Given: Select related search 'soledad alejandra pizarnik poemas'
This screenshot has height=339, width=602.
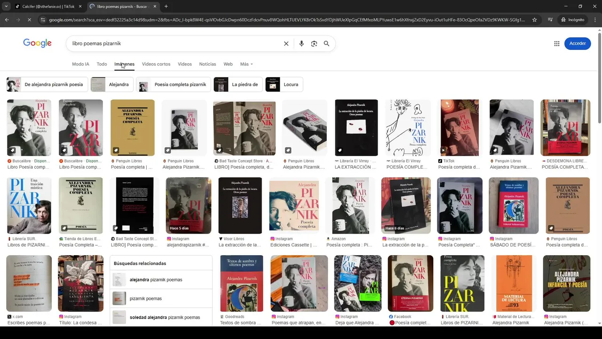Looking at the screenshot, I should click(x=161, y=317).
